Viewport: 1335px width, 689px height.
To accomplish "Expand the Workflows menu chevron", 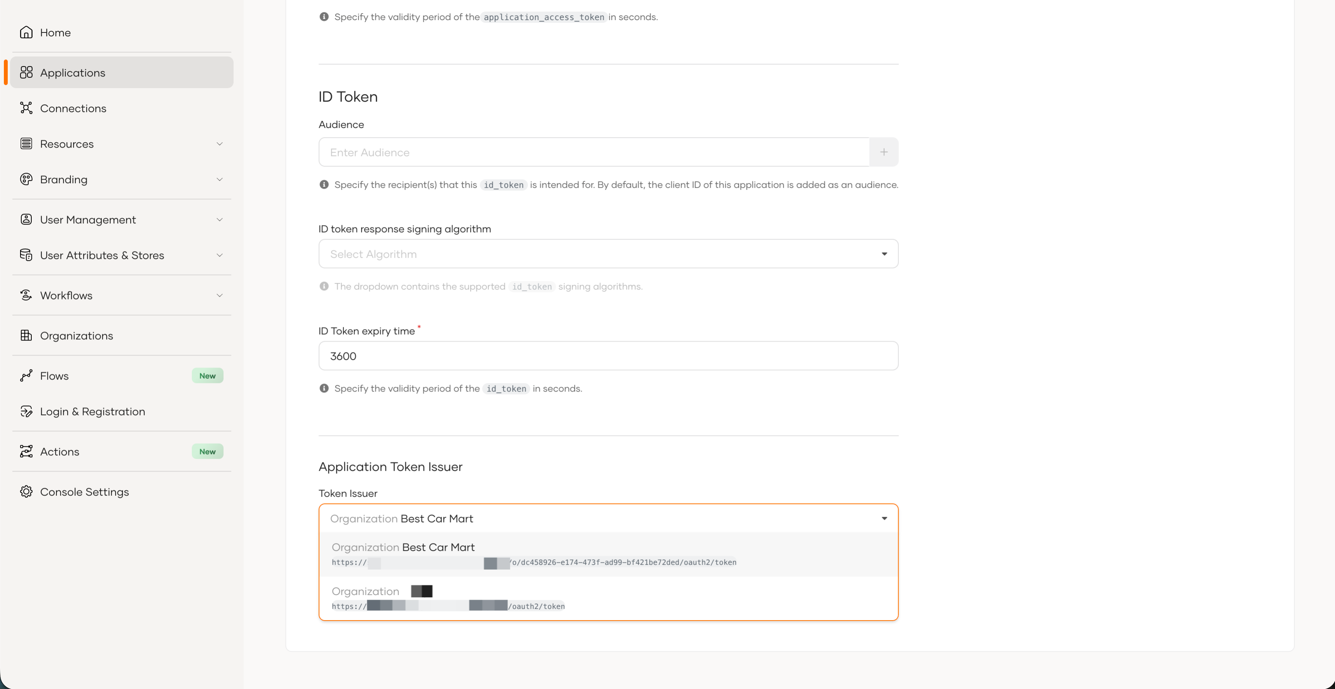I will click(219, 295).
